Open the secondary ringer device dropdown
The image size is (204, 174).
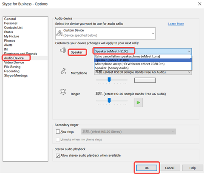(128, 131)
